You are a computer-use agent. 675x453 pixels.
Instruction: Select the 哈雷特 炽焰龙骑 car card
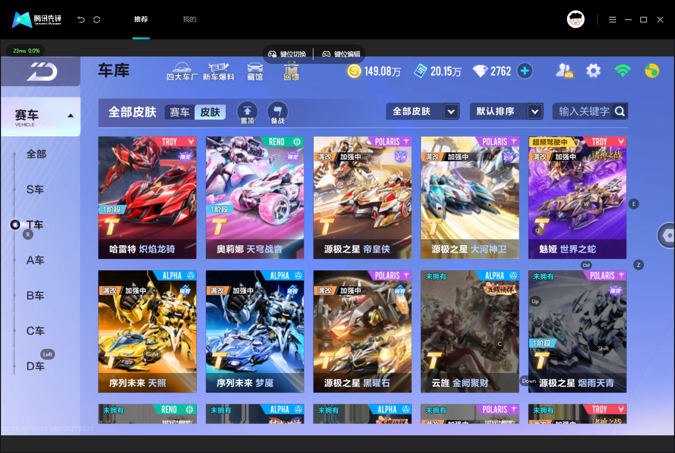pyautogui.click(x=147, y=198)
